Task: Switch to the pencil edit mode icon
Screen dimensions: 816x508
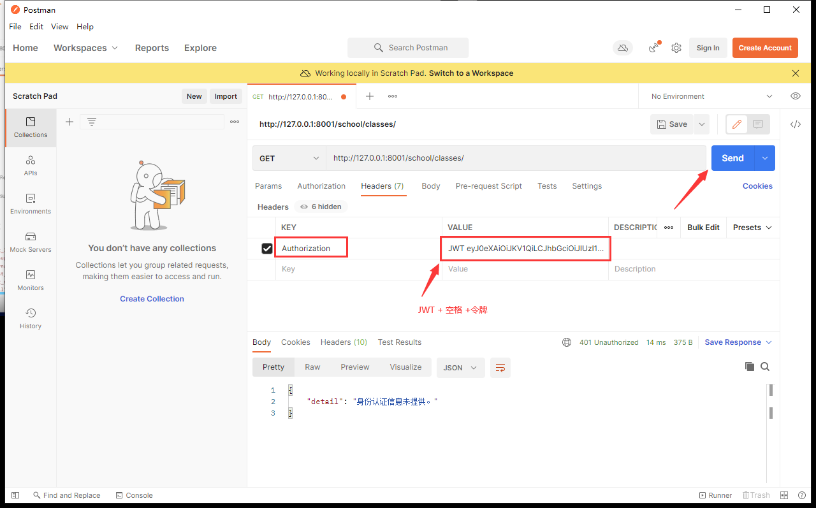Action: [x=737, y=124]
